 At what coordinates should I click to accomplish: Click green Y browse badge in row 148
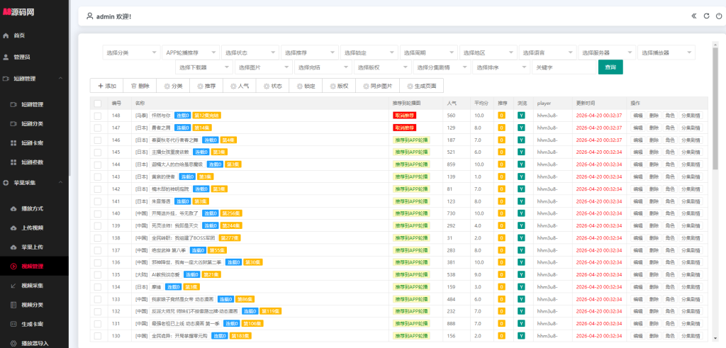tap(521, 116)
